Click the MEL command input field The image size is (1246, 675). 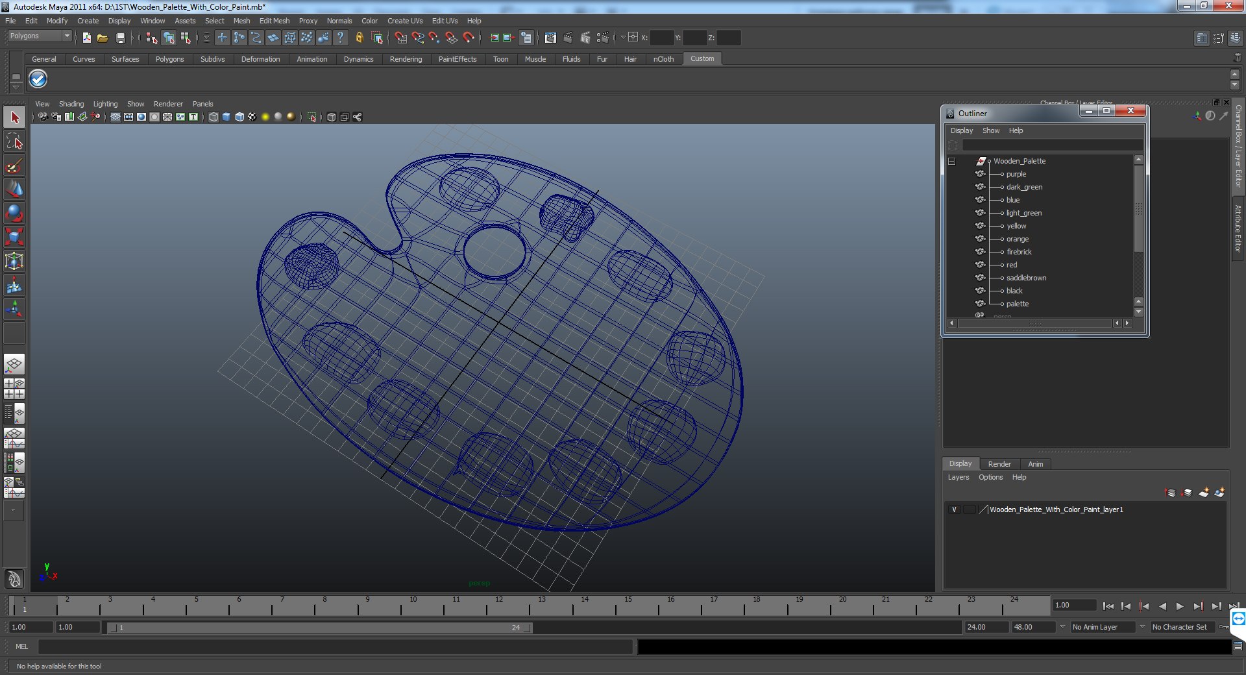(x=334, y=646)
